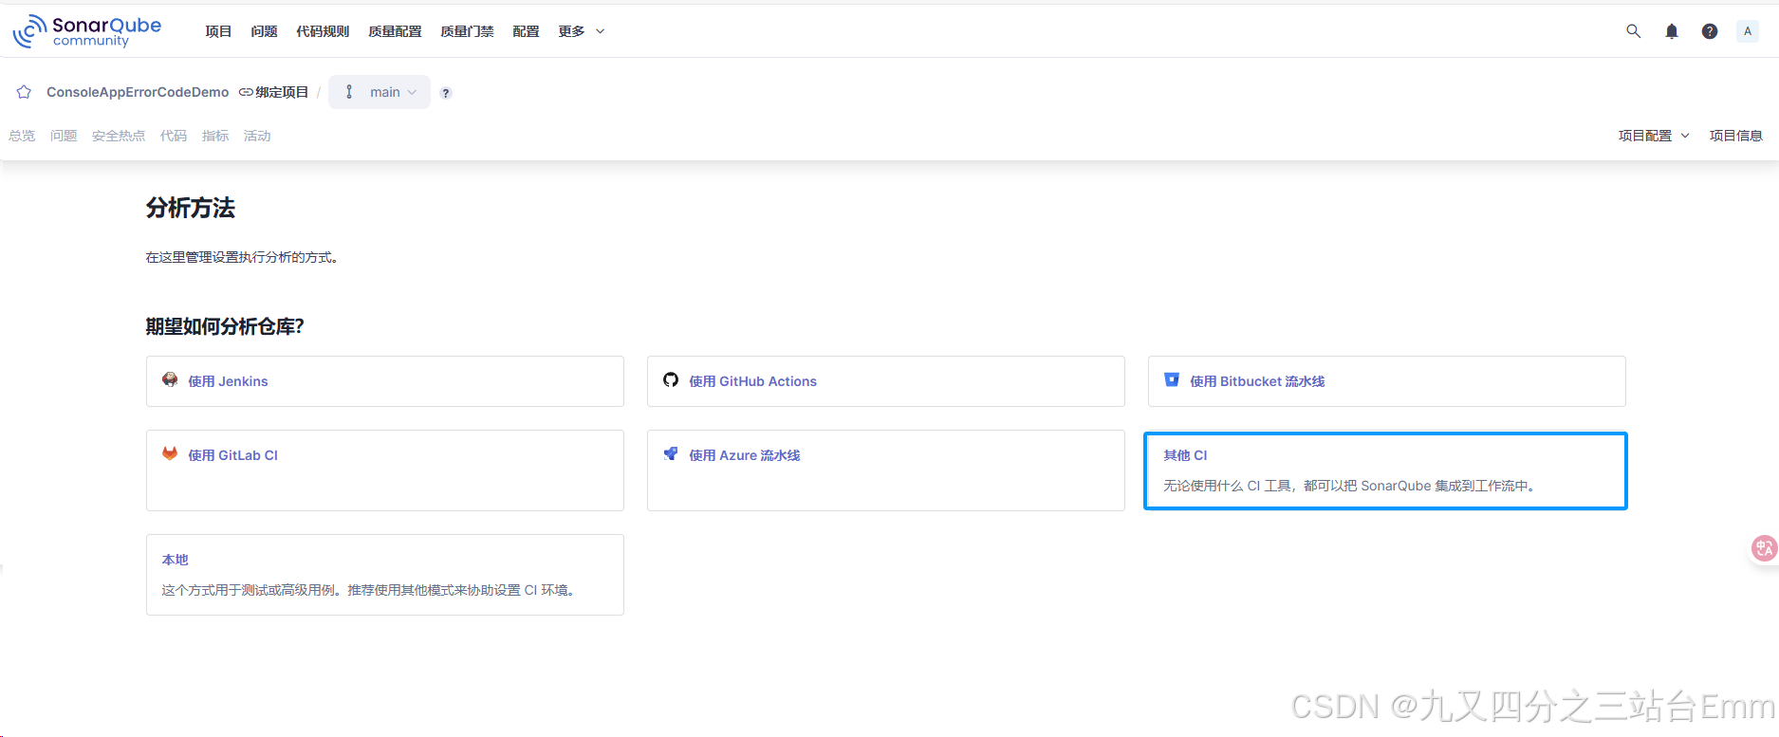Open the 项目 menu
The height and width of the screenshot is (737, 1779).
click(x=218, y=31)
